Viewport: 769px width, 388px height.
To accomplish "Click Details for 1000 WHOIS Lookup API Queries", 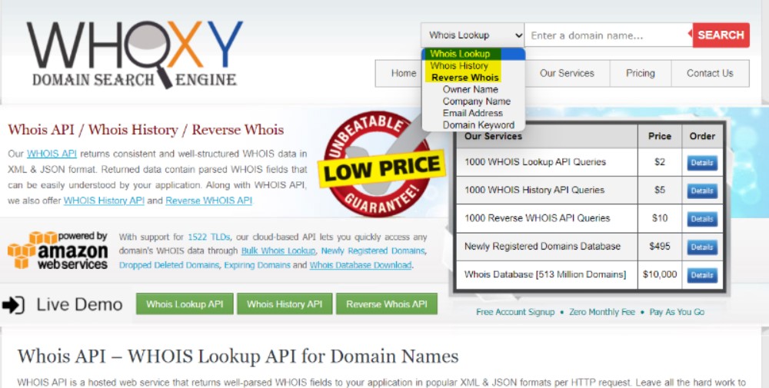I will [702, 163].
